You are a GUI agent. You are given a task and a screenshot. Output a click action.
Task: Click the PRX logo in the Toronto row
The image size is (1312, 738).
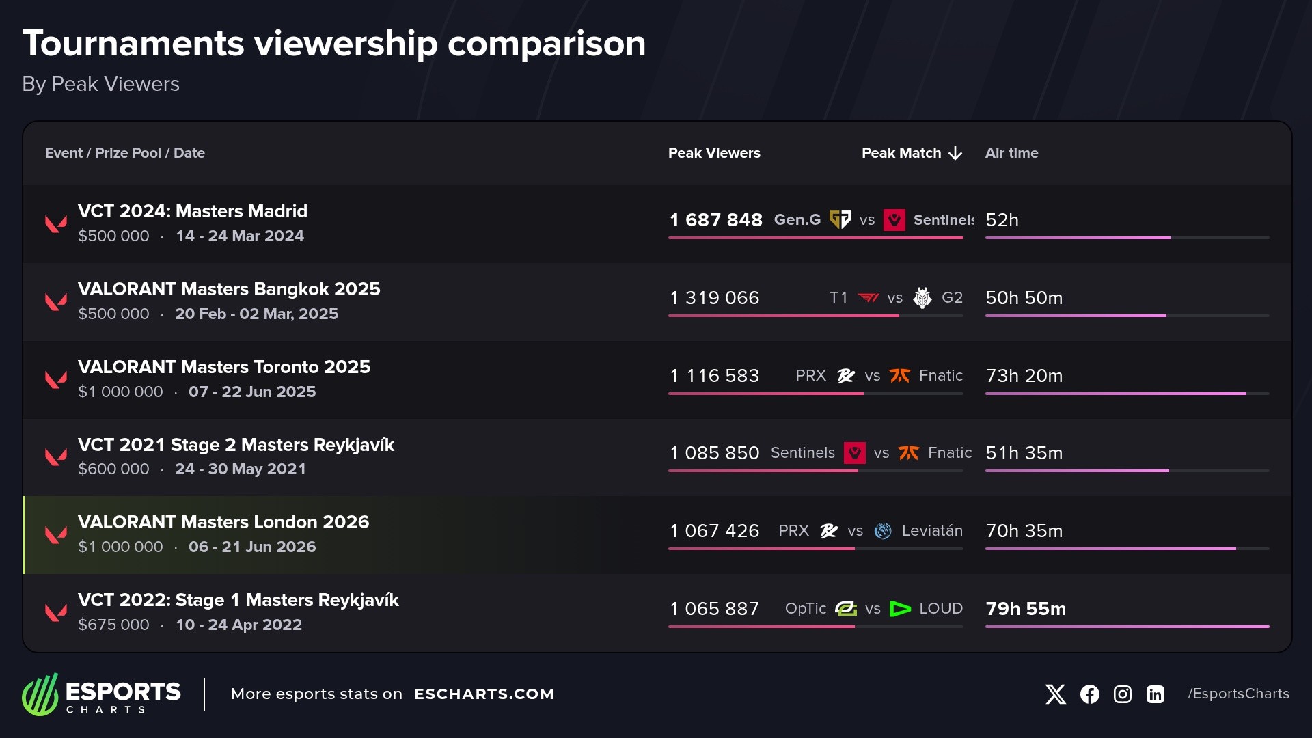point(846,375)
